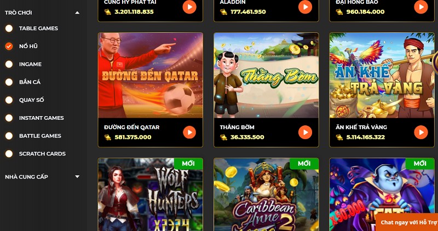Viewport: 438px width, 231px height.
Task: Open the Battle Games category label
Action: (40, 136)
